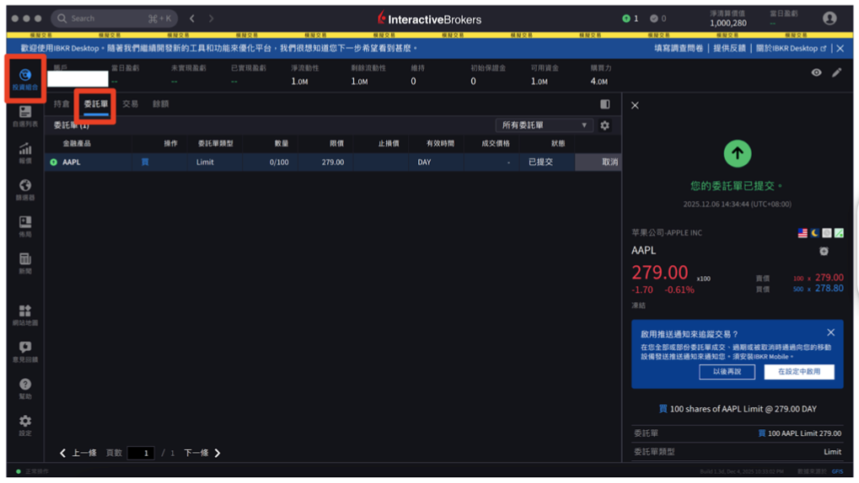Click the 金融產品 column header
Screen dimensions: 859x483
click(x=77, y=143)
